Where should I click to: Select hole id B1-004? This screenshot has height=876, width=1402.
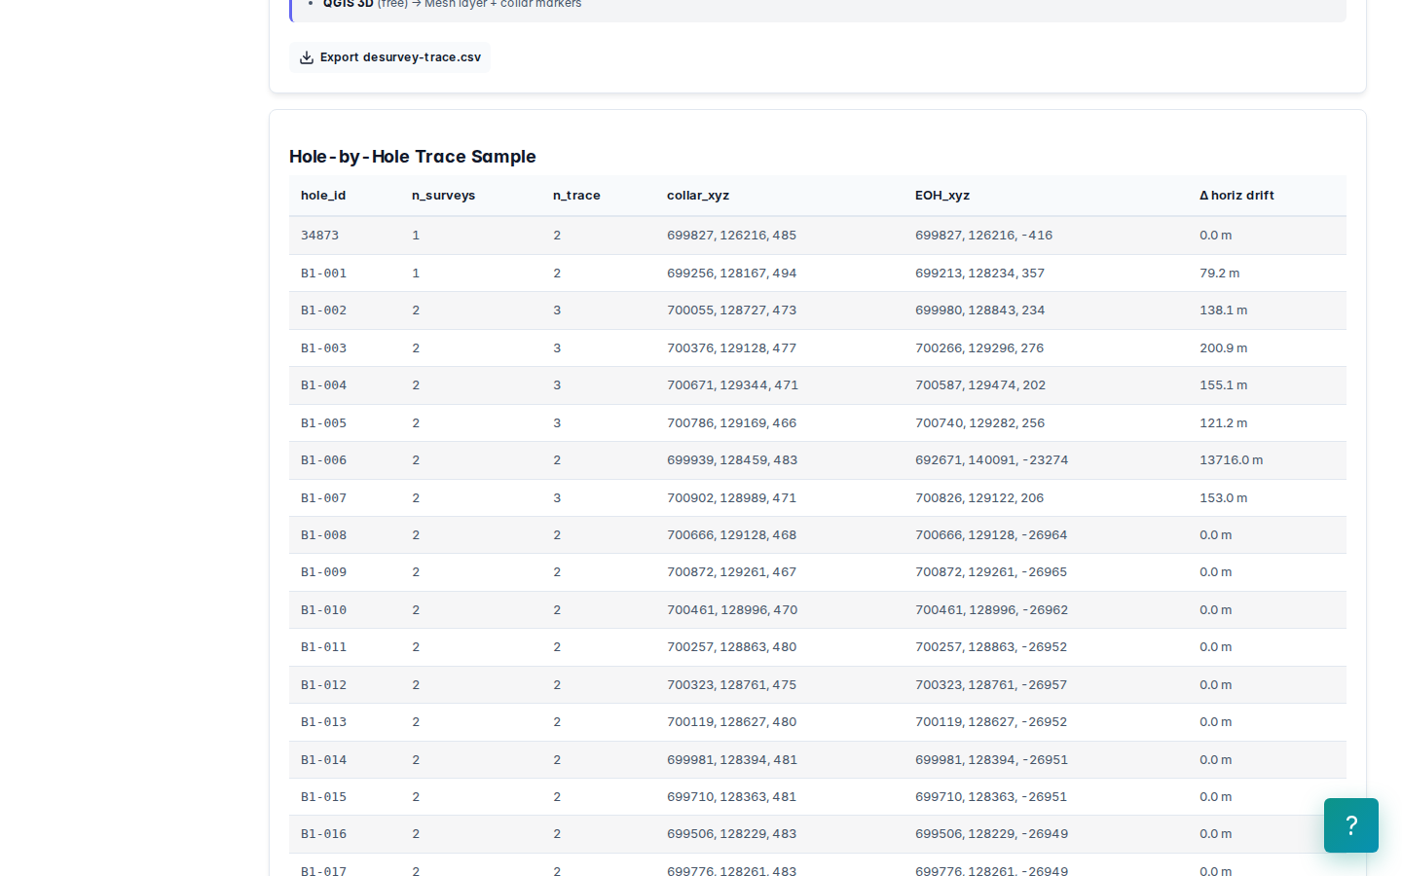[x=323, y=385]
